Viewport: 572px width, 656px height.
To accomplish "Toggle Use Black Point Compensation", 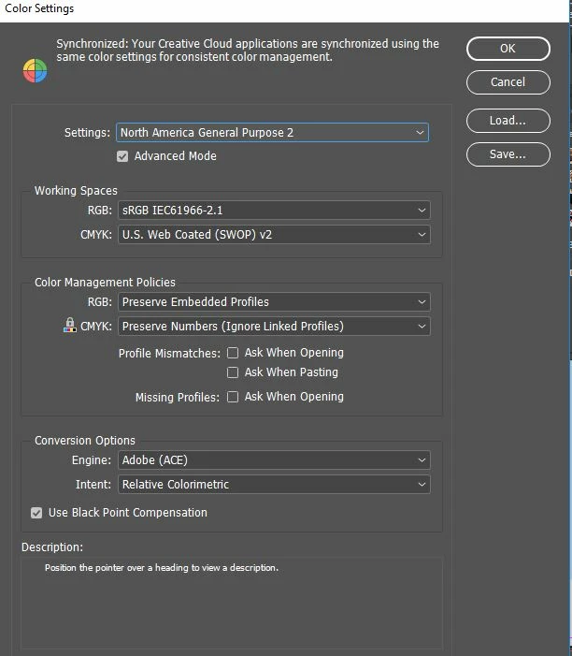I will 36,513.
